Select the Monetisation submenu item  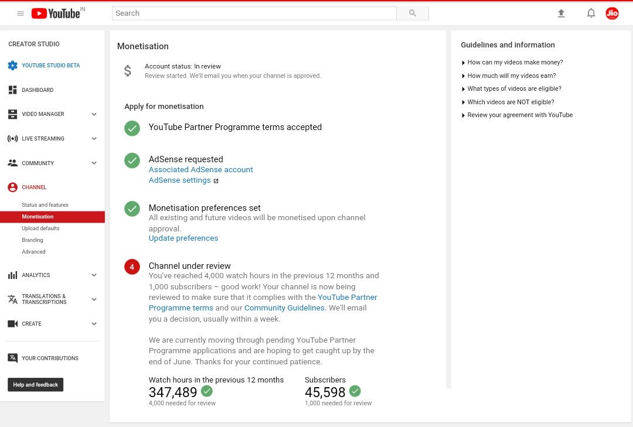(x=53, y=217)
